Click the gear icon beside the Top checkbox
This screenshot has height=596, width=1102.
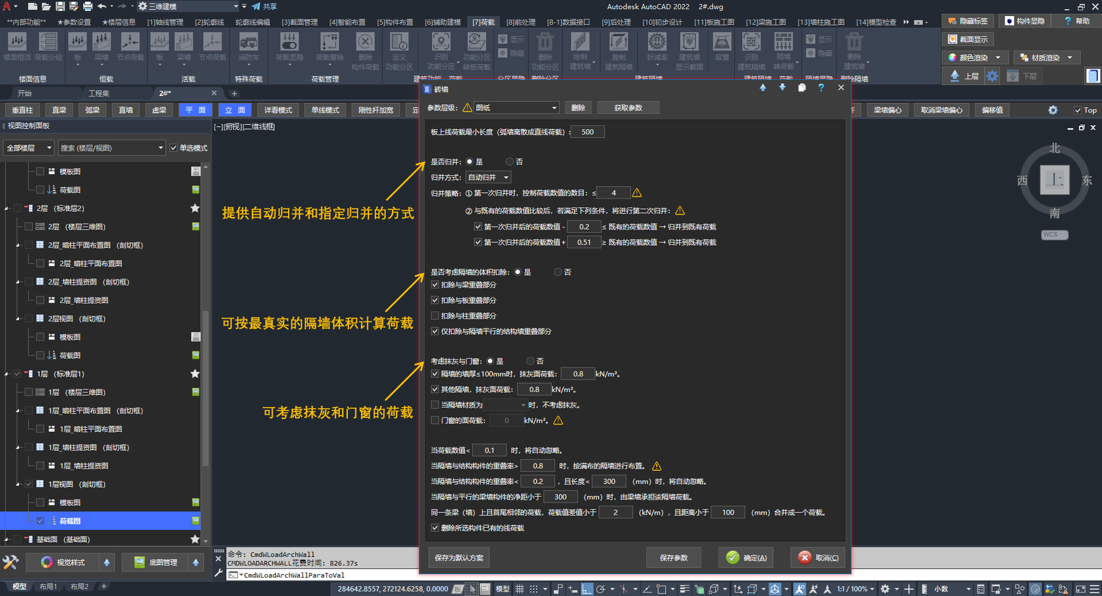coord(1053,110)
